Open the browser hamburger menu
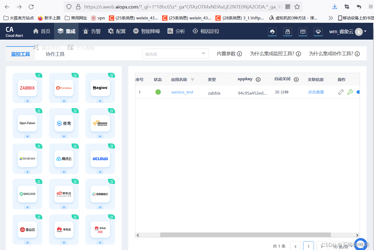The width and height of the screenshot is (374, 250). (x=371, y=7)
